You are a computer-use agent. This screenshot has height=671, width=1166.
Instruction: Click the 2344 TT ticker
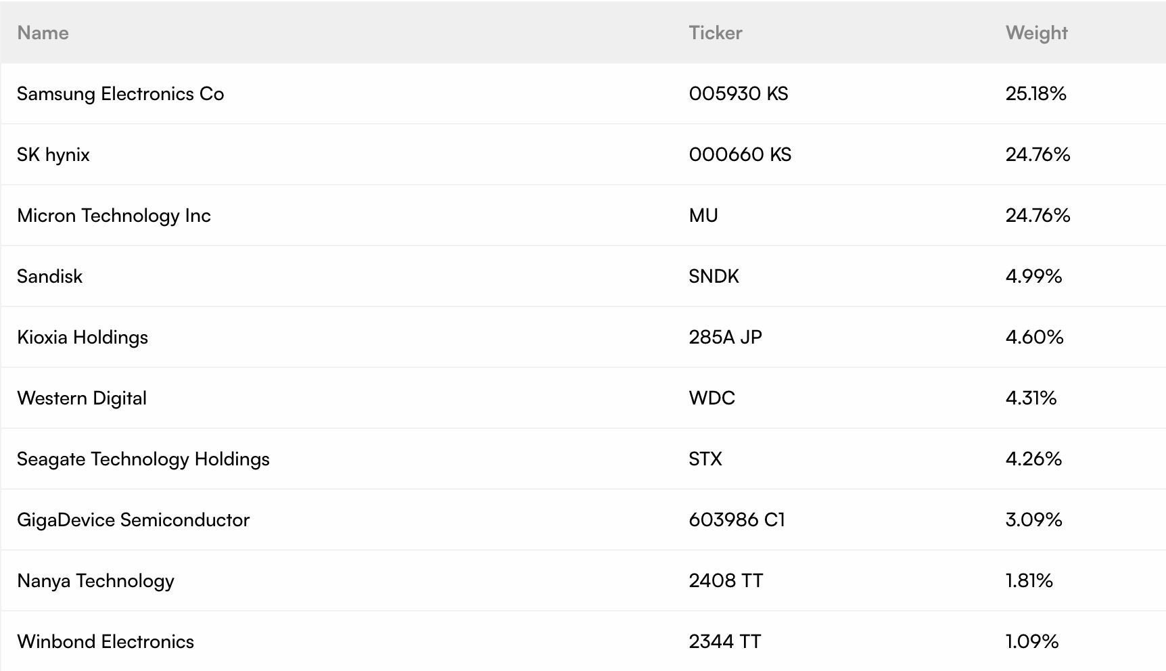[x=724, y=641]
